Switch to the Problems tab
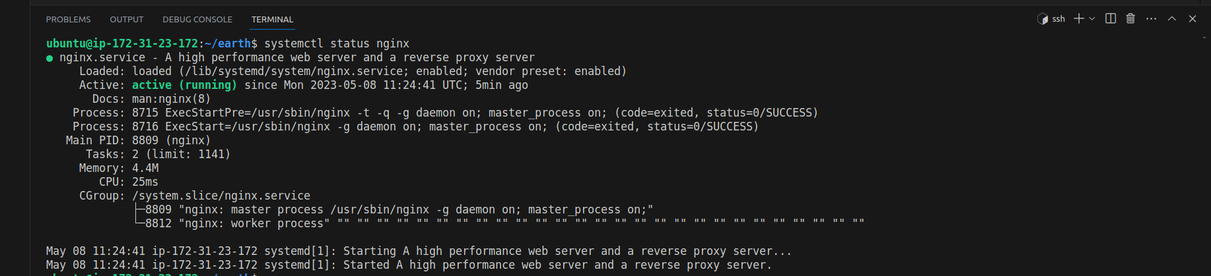1211x276 pixels. coord(68,20)
